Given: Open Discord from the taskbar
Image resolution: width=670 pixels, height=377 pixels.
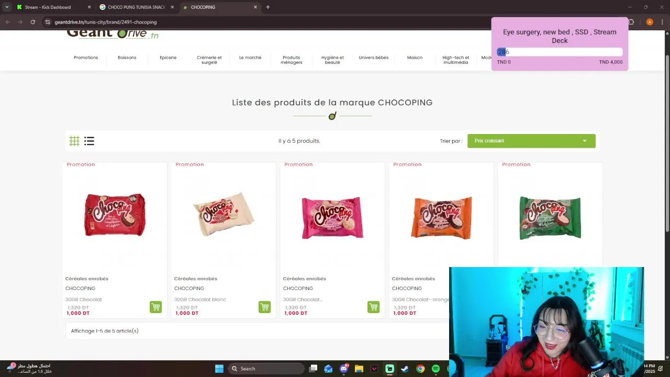Looking at the screenshot, I should (x=344, y=369).
